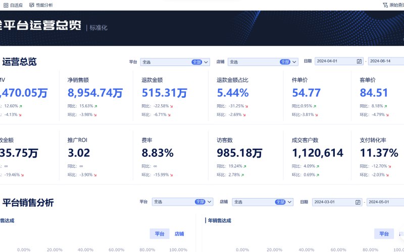Click 净销售额 同比 15.63% indicator
This screenshot has height=252, width=404.
82,106
